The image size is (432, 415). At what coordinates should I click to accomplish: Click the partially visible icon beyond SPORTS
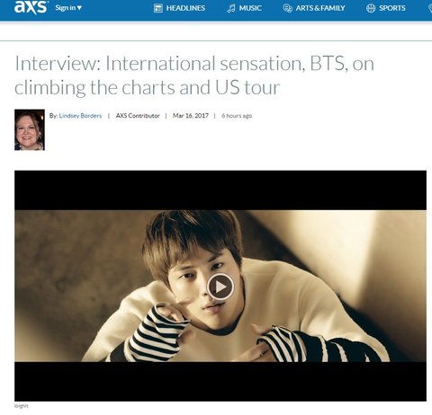point(430,8)
